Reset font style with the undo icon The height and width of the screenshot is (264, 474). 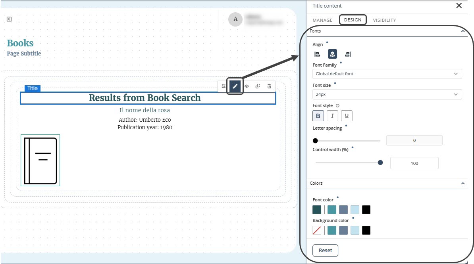coord(338,105)
